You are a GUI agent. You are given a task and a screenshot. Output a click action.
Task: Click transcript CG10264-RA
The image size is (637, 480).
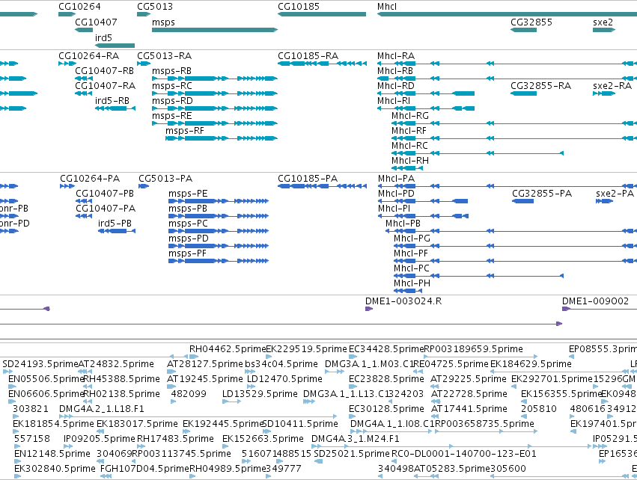pyautogui.click(x=67, y=64)
